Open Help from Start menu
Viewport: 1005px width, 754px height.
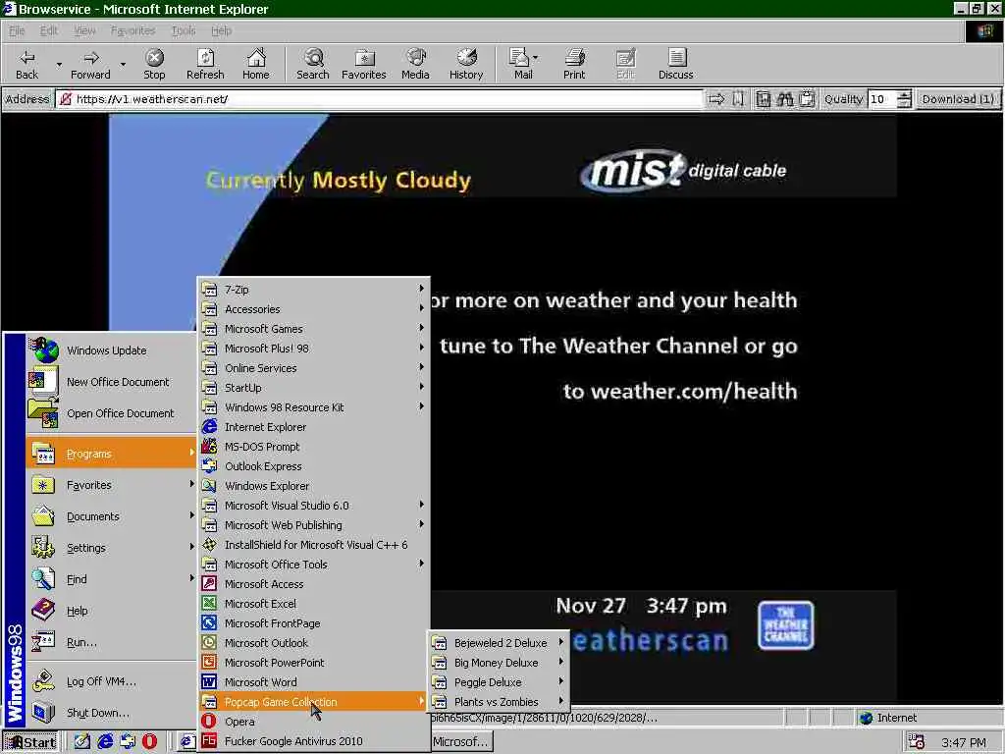click(x=112, y=611)
